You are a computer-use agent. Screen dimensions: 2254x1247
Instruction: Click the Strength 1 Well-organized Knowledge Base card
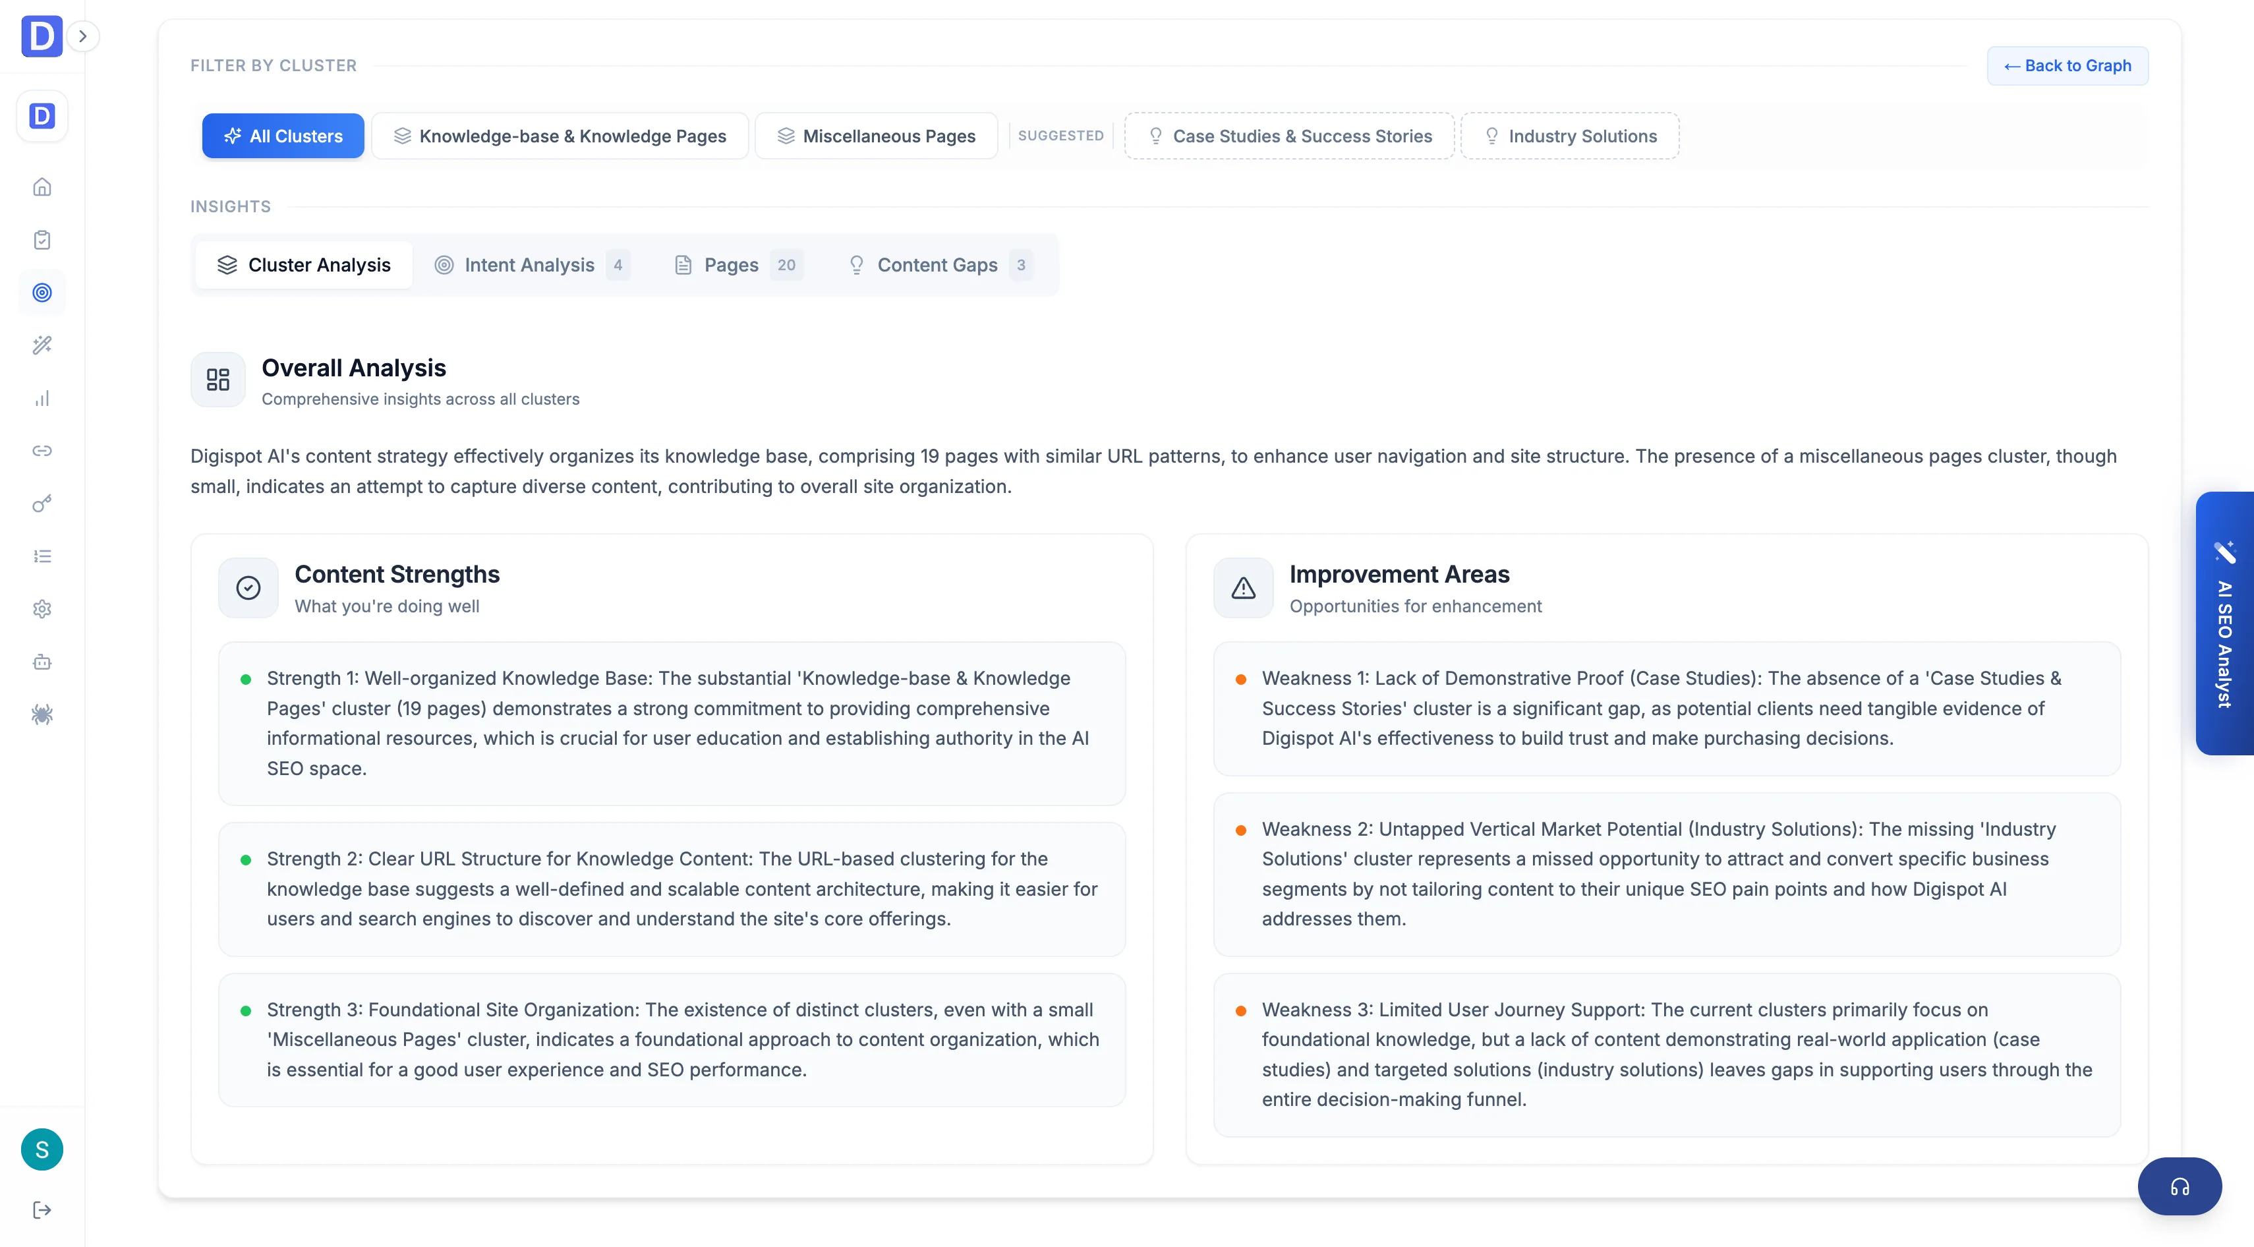[x=672, y=724]
